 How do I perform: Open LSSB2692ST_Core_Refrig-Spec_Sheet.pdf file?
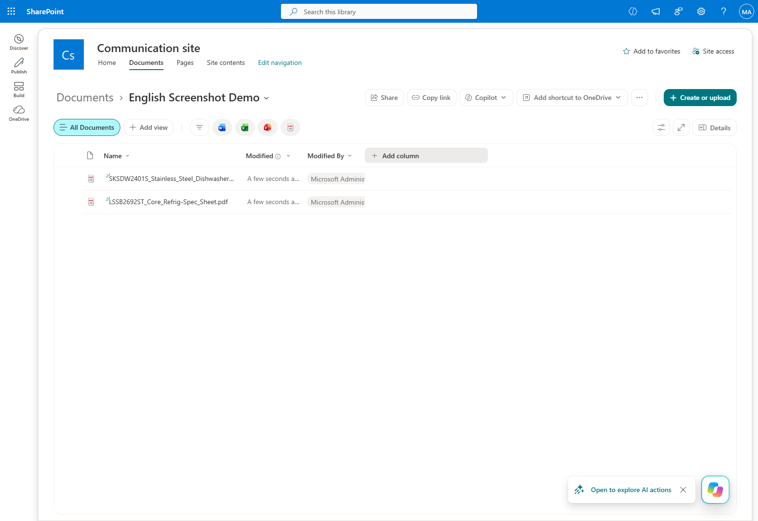point(169,202)
